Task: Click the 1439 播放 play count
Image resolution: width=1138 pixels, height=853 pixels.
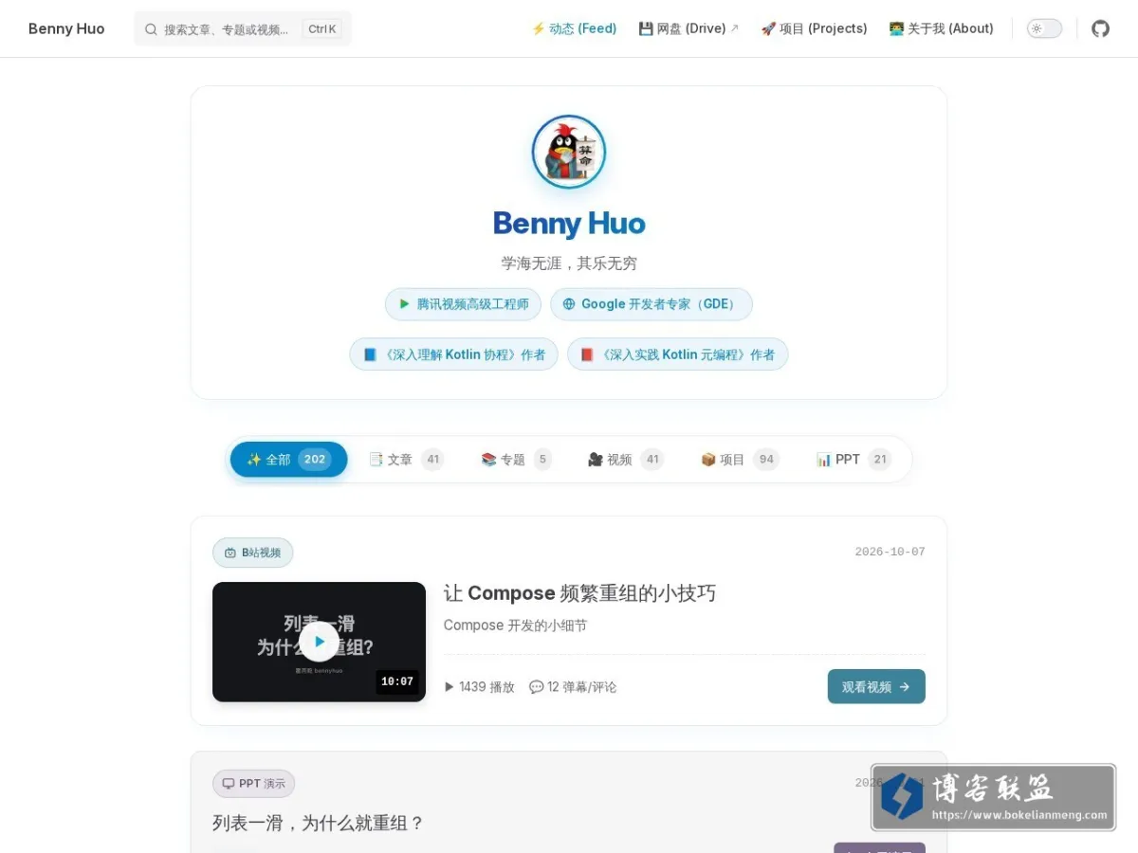Action: click(479, 687)
